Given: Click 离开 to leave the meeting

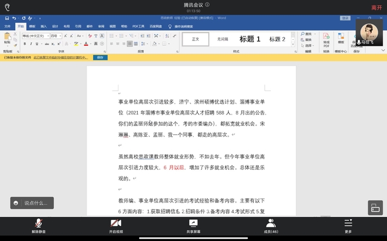Looking at the screenshot, I should [x=376, y=7].
